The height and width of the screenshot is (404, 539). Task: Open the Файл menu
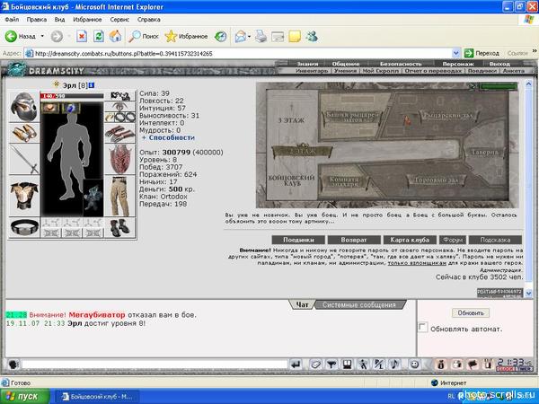coord(12,20)
